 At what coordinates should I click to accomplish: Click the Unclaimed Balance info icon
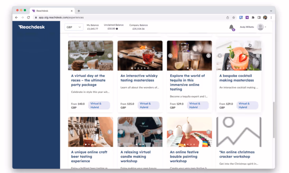click(x=117, y=29)
